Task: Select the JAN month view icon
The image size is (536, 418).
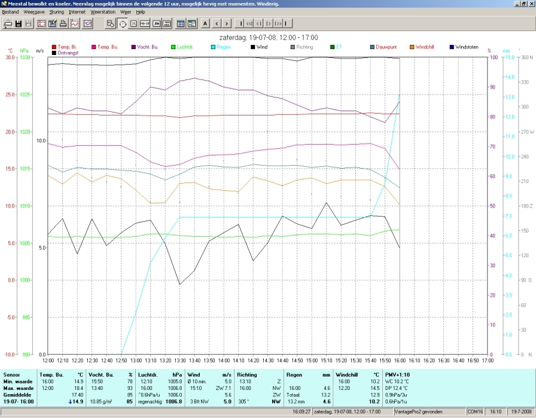Action: pyautogui.click(x=156, y=23)
